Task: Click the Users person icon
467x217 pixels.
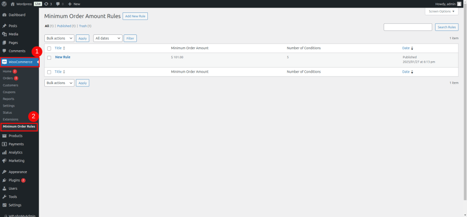Action: [x=4, y=189]
